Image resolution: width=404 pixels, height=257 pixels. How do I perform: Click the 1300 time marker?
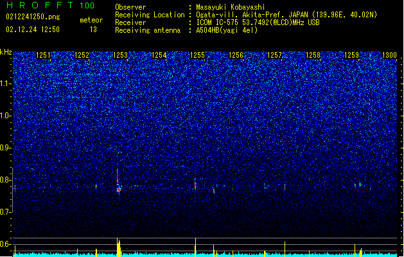(389, 55)
